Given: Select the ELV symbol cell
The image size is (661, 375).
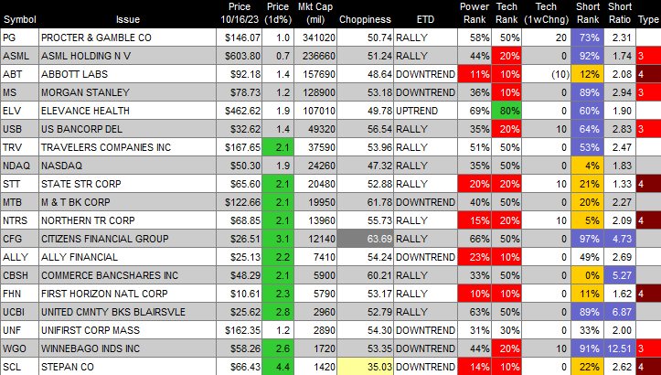Looking at the screenshot, I should click(20, 111).
